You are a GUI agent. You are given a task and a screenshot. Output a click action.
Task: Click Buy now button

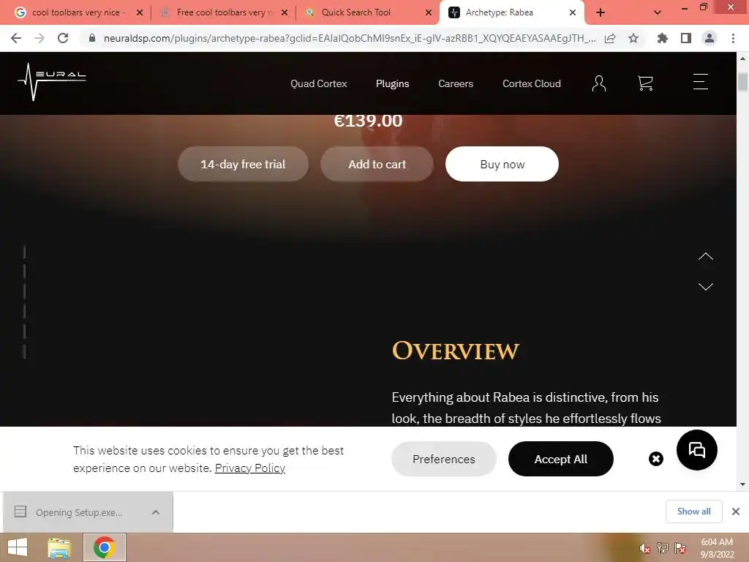point(502,164)
